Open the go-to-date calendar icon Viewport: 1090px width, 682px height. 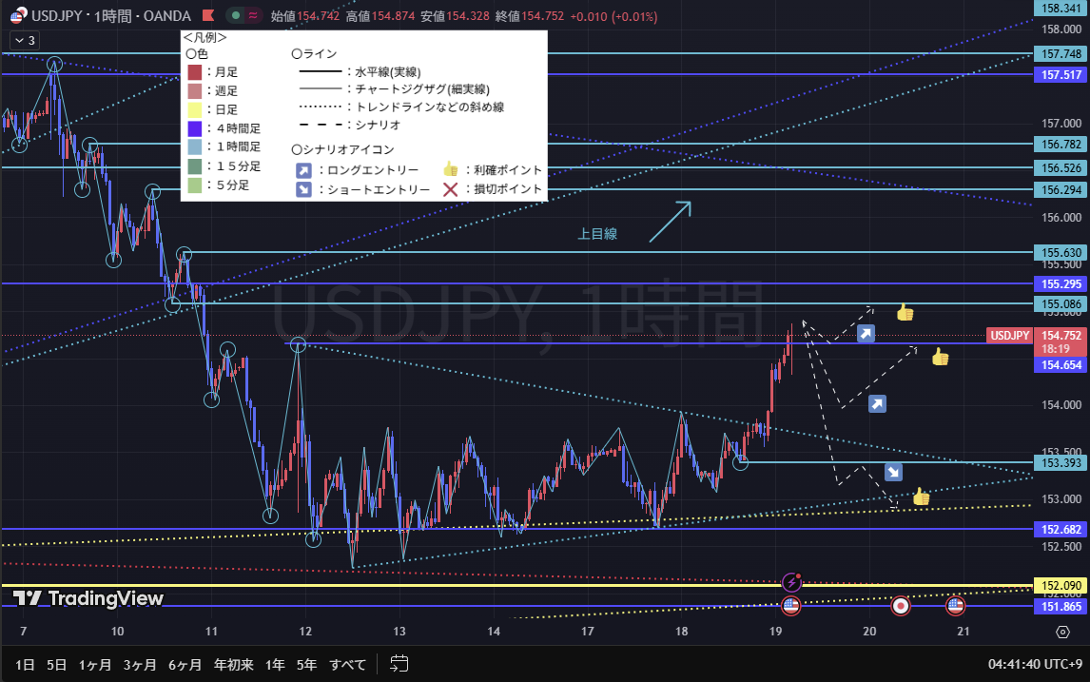point(399,664)
